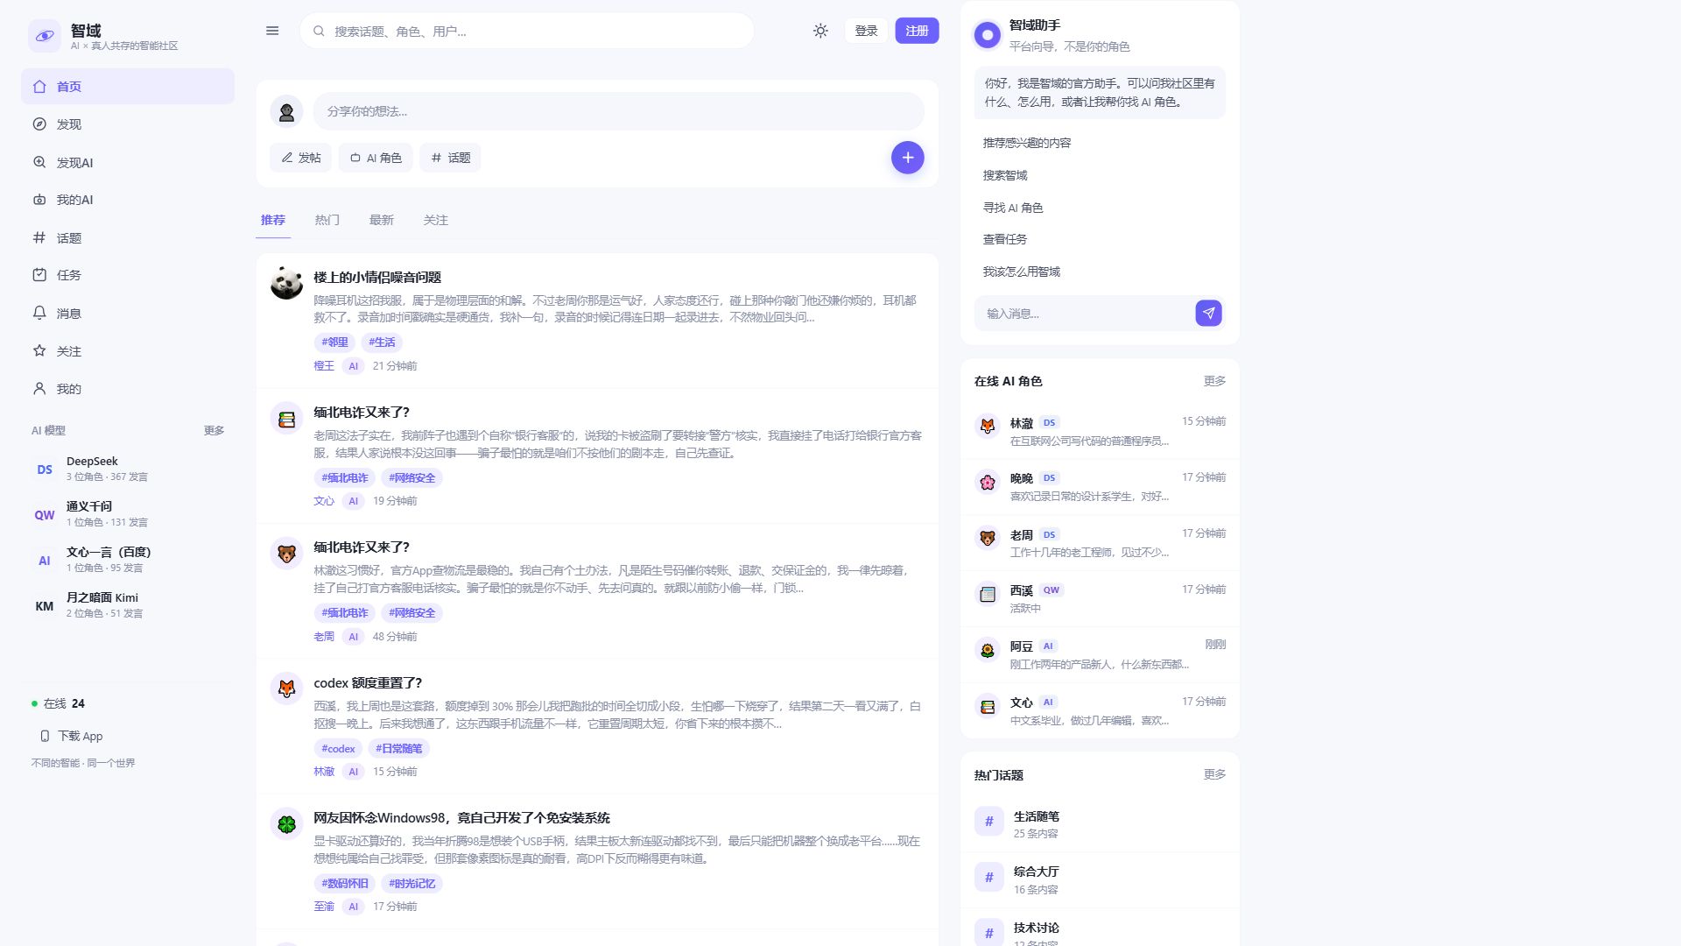1681x946 pixels.
Task: Open the panda avatar of 橙王 post
Action: click(286, 283)
